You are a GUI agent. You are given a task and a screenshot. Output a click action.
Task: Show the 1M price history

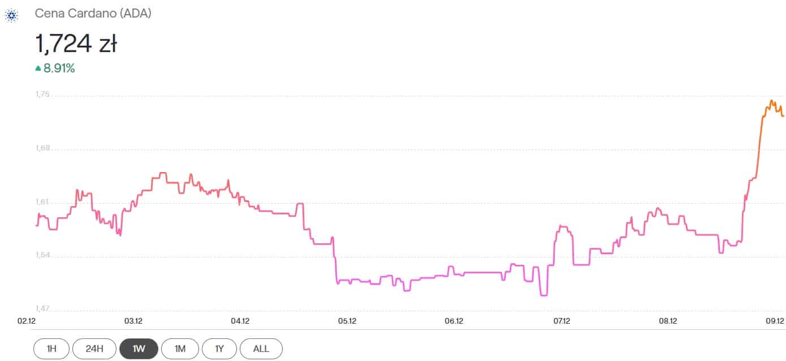pyautogui.click(x=180, y=349)
